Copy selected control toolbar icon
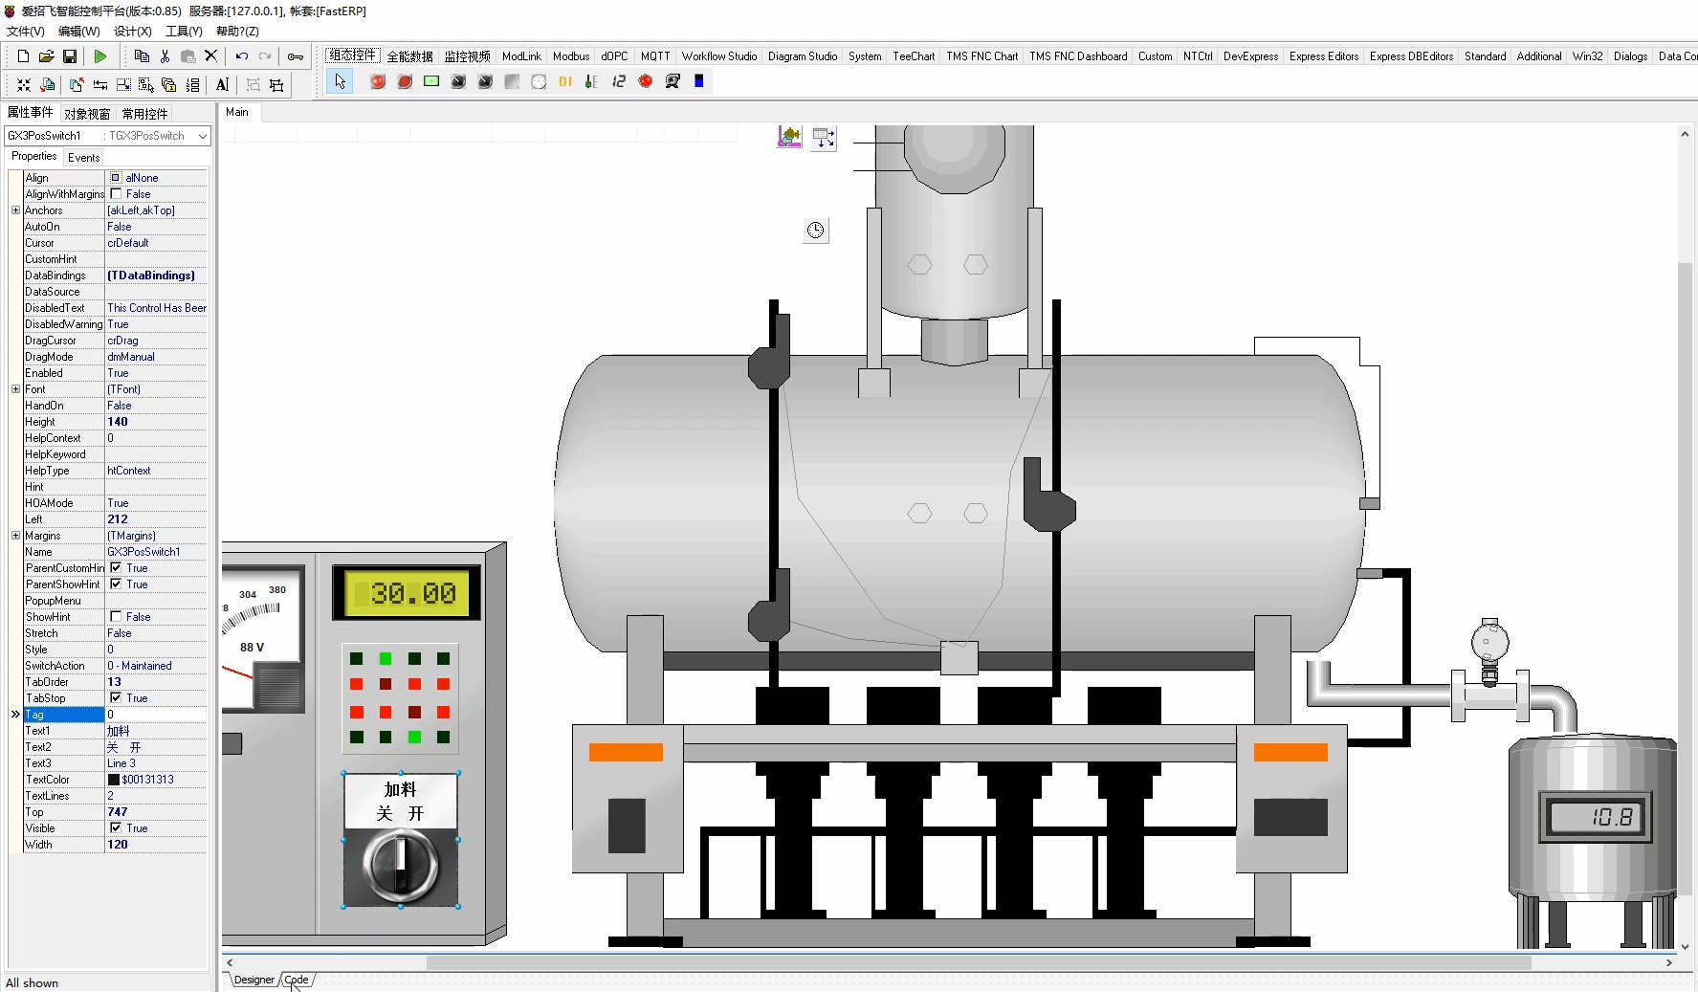Screen dimensions: 1698x992 (142, 56)
